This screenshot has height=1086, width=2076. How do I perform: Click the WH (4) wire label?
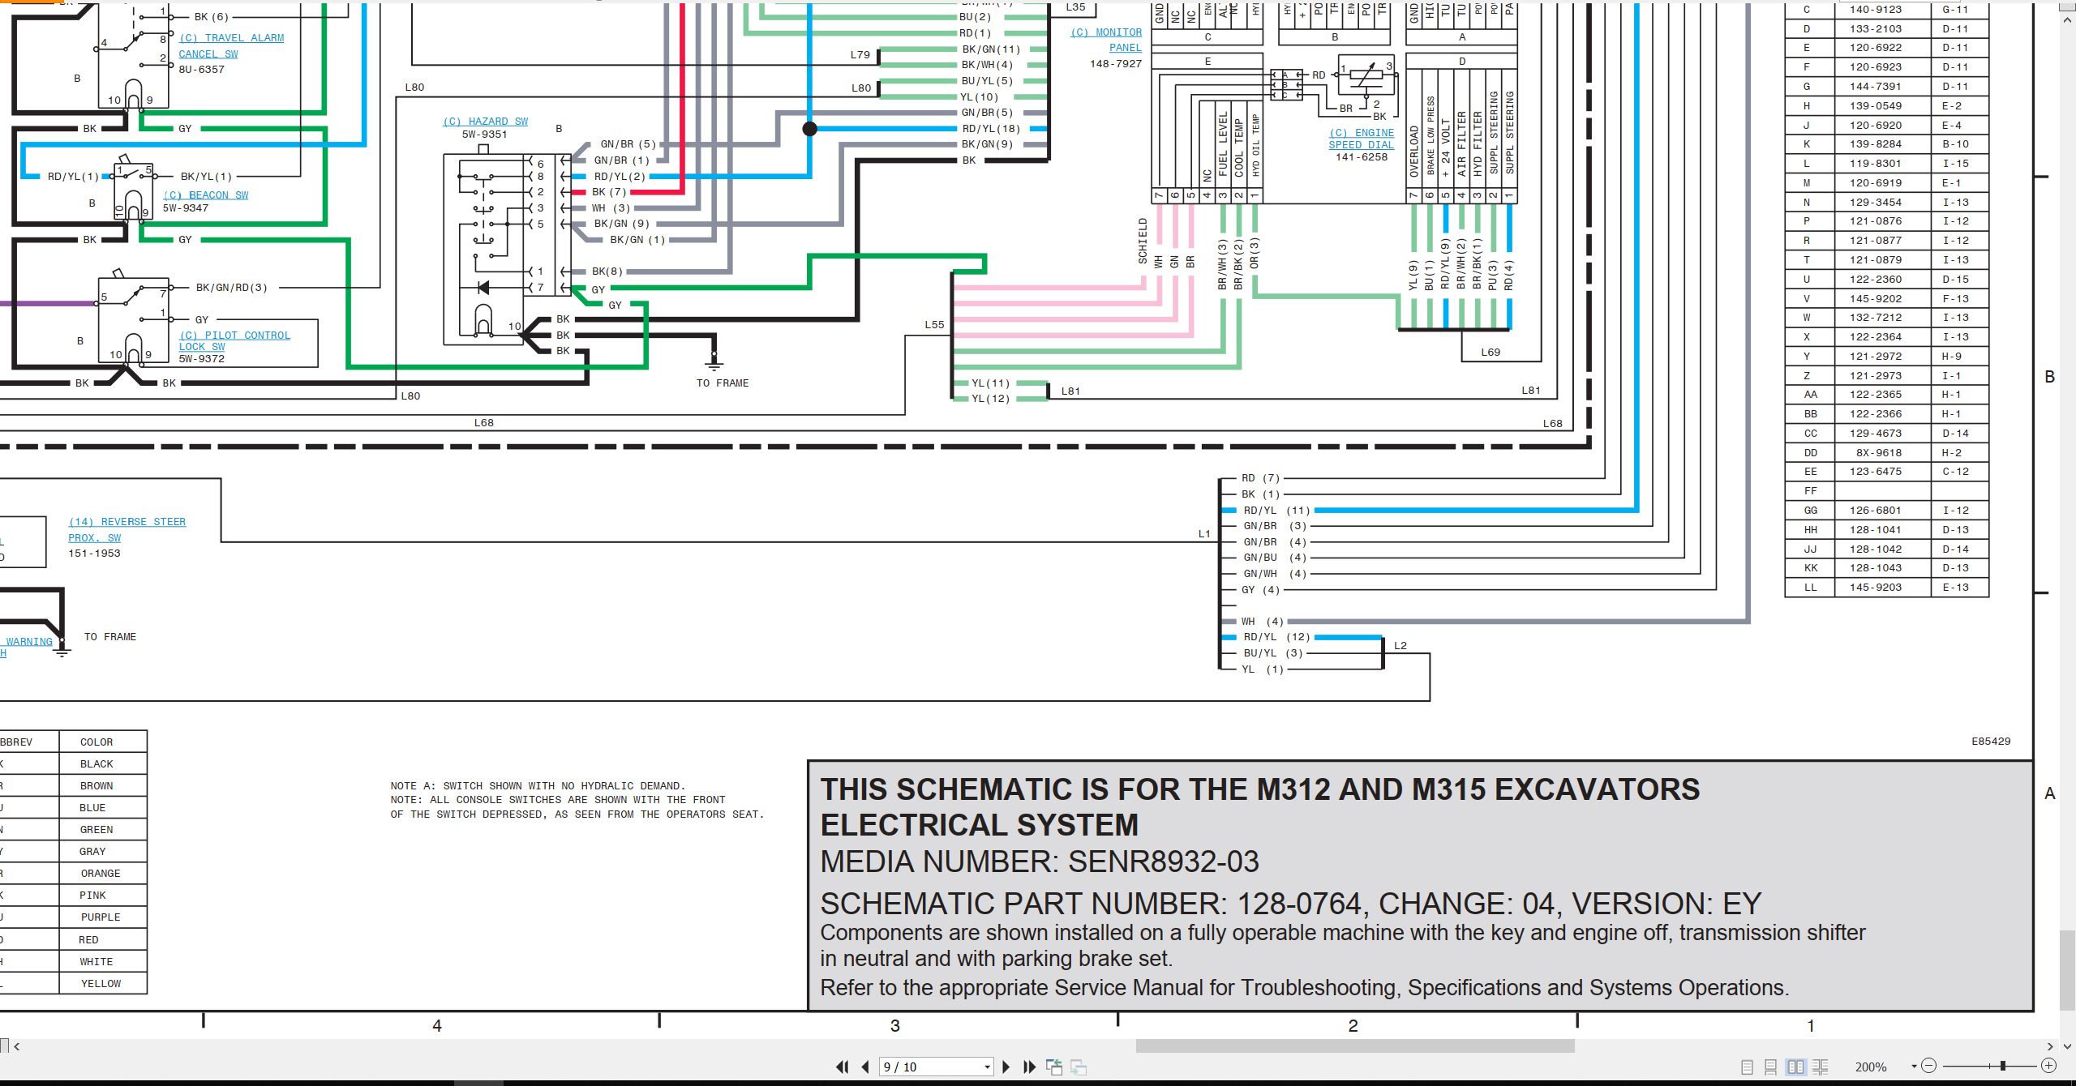(x=1263, y=622)
